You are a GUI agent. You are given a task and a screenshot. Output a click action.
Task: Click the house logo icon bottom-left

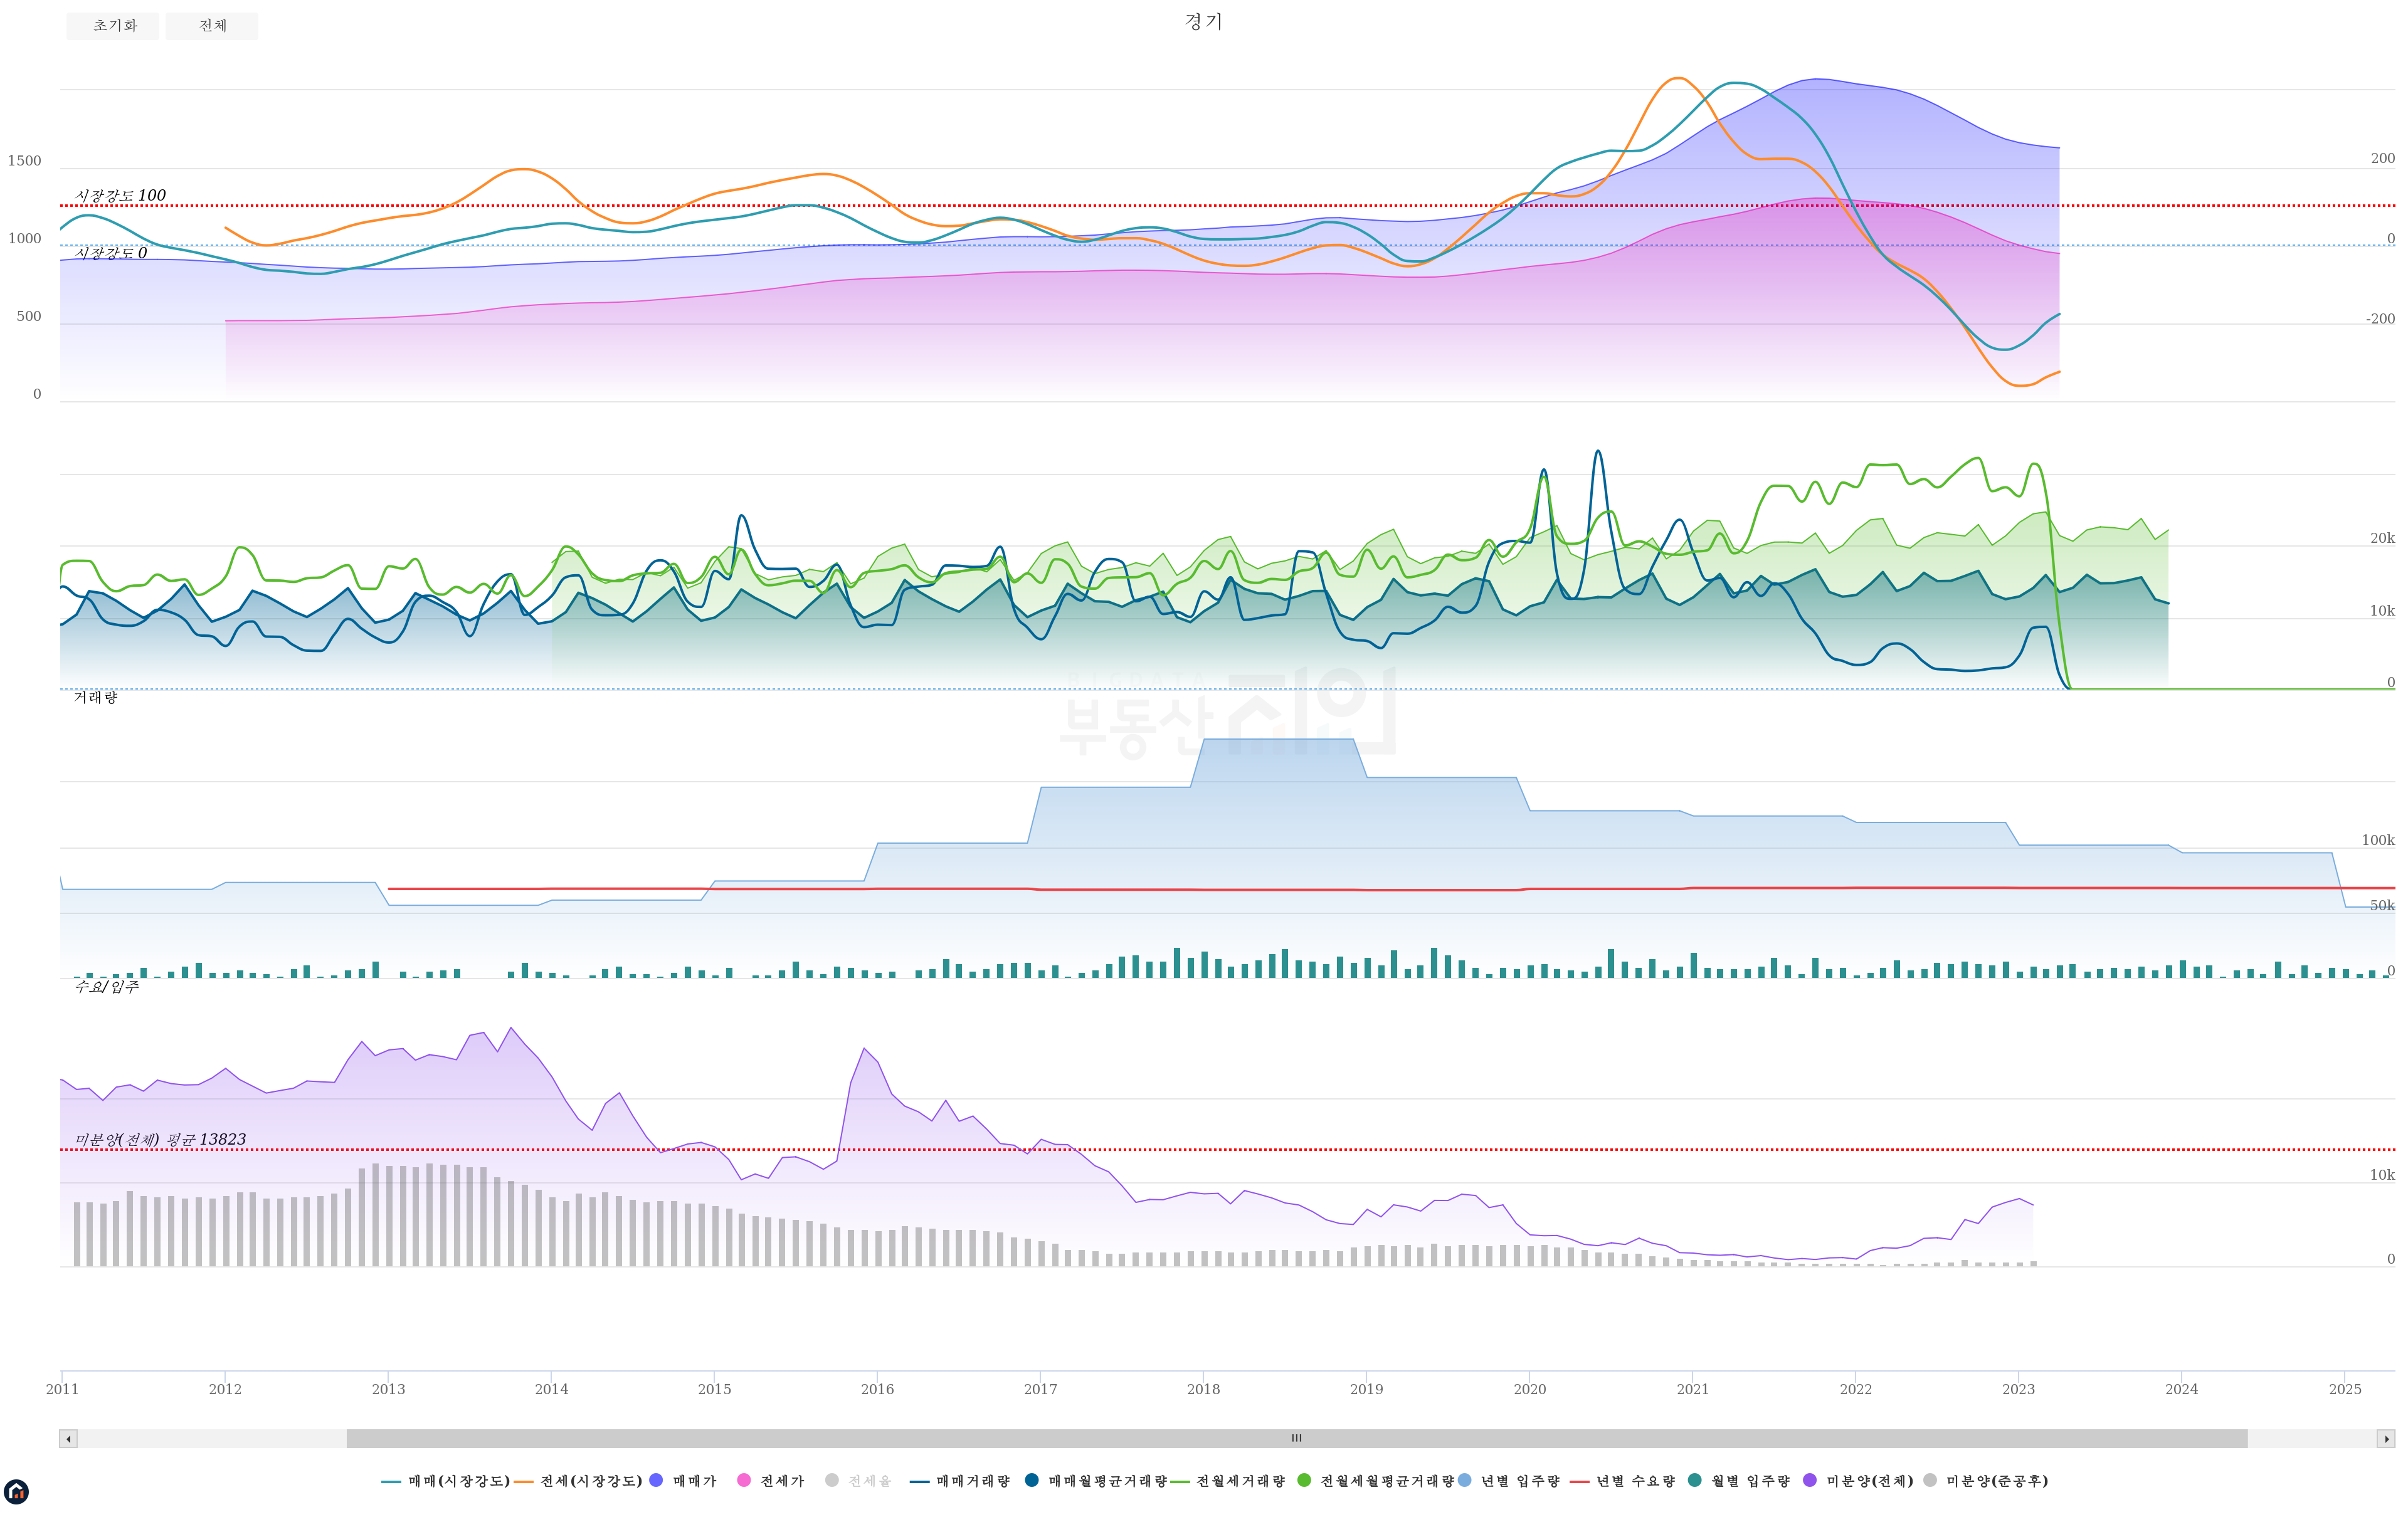[16, 1492]
